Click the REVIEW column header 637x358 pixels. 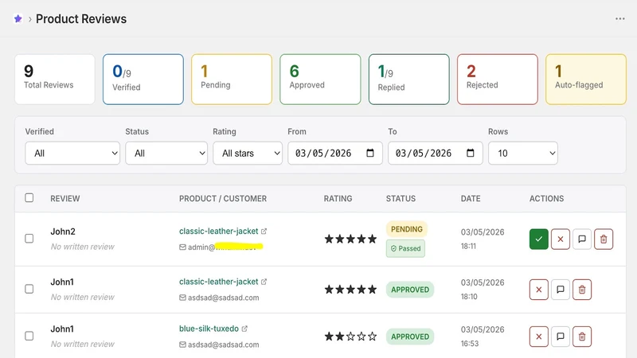[65, 198]
